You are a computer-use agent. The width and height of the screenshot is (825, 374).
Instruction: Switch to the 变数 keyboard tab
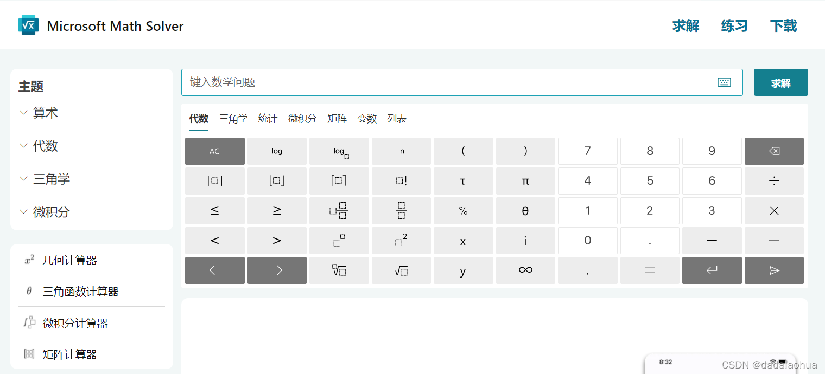[x=367, y=119]
